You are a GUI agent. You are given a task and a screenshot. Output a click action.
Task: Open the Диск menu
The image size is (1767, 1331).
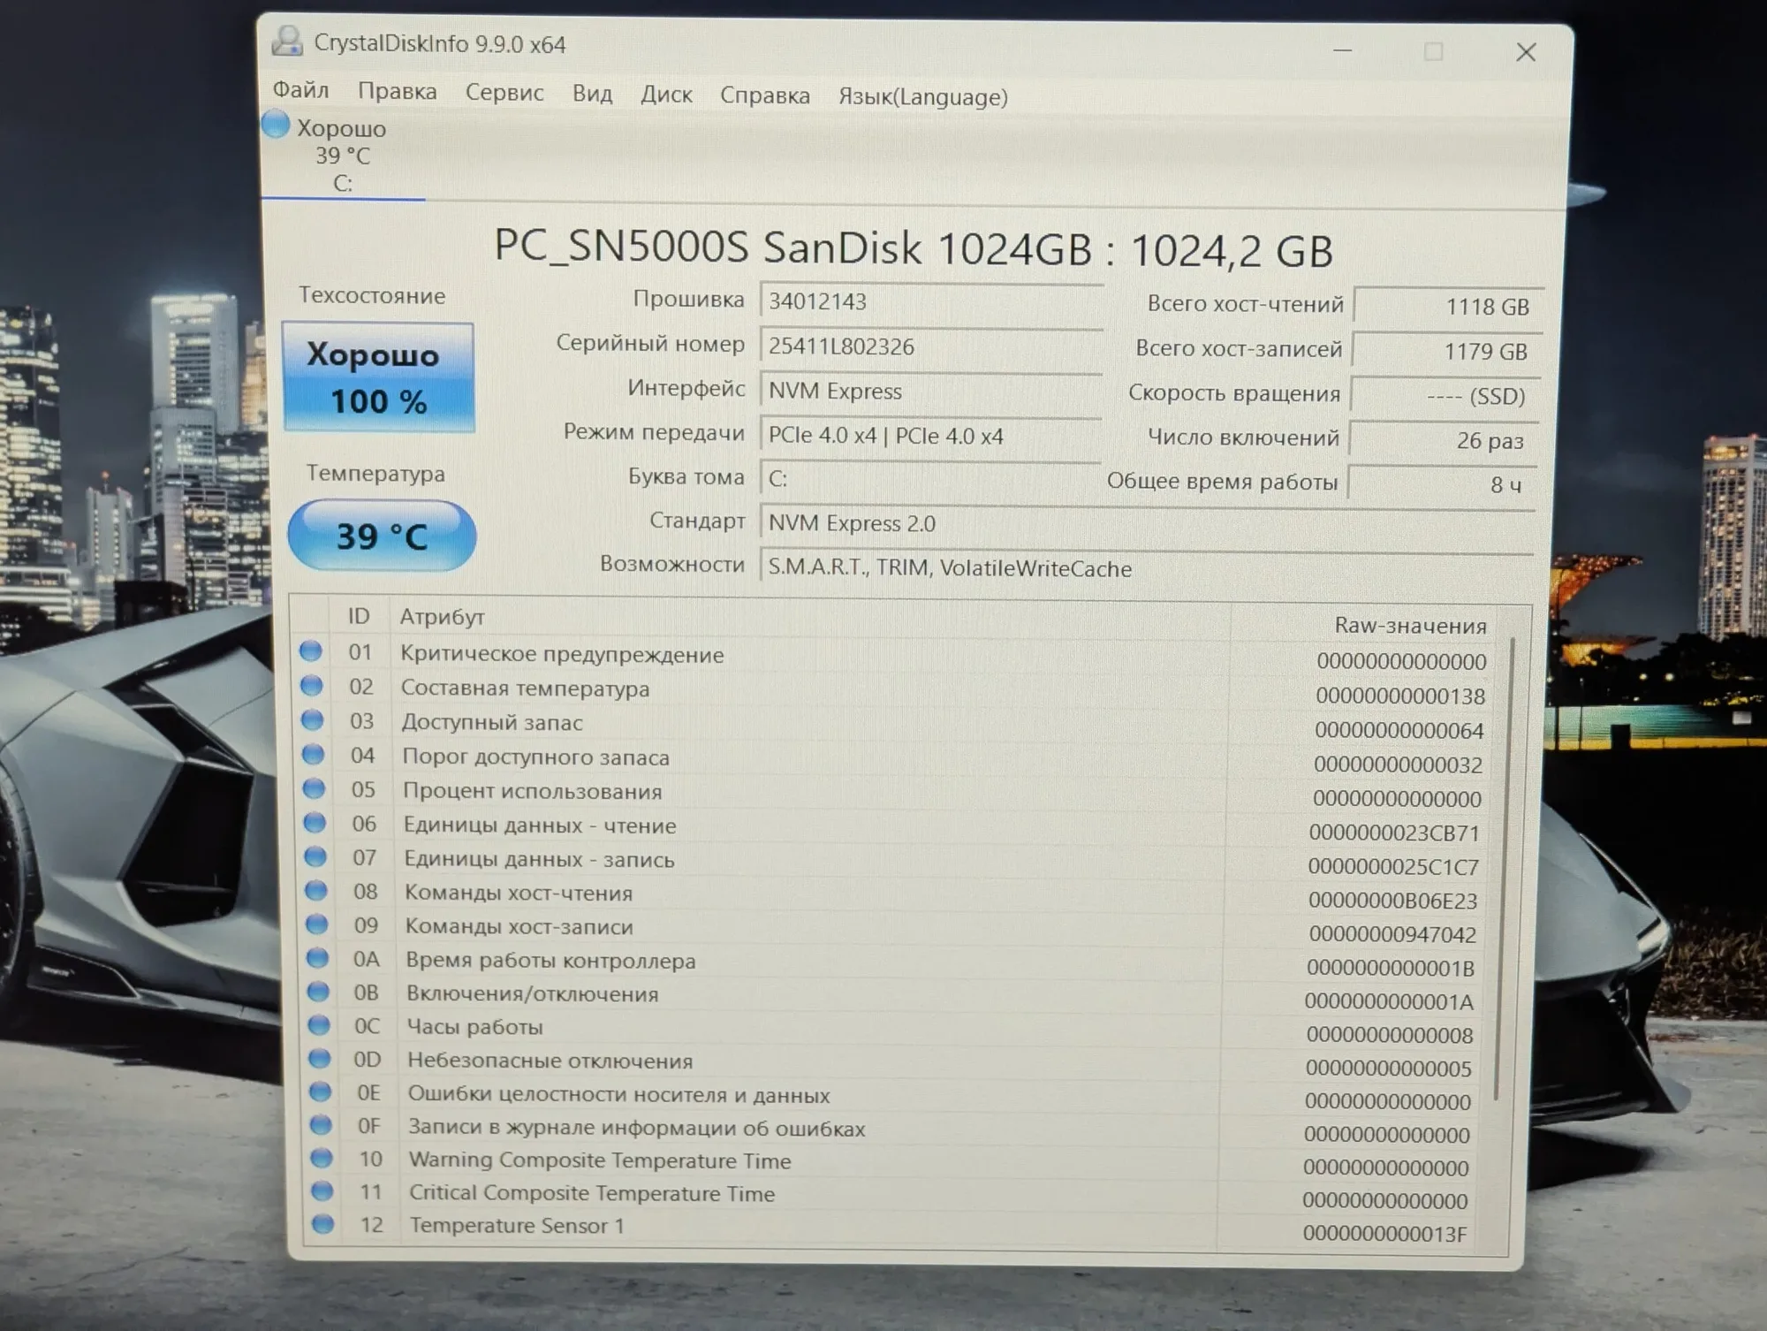666,95
